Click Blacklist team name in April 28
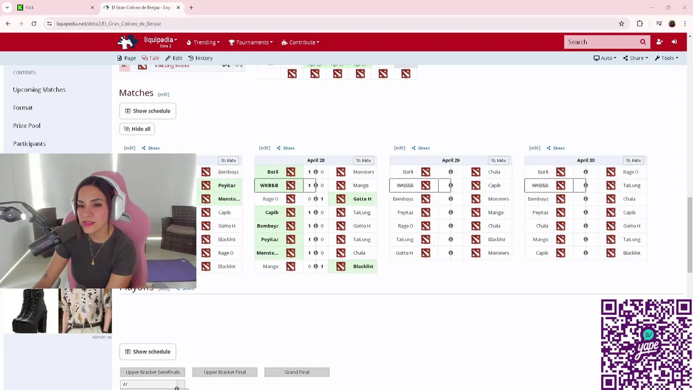This screenshot has width=693, height=390. 363,266
